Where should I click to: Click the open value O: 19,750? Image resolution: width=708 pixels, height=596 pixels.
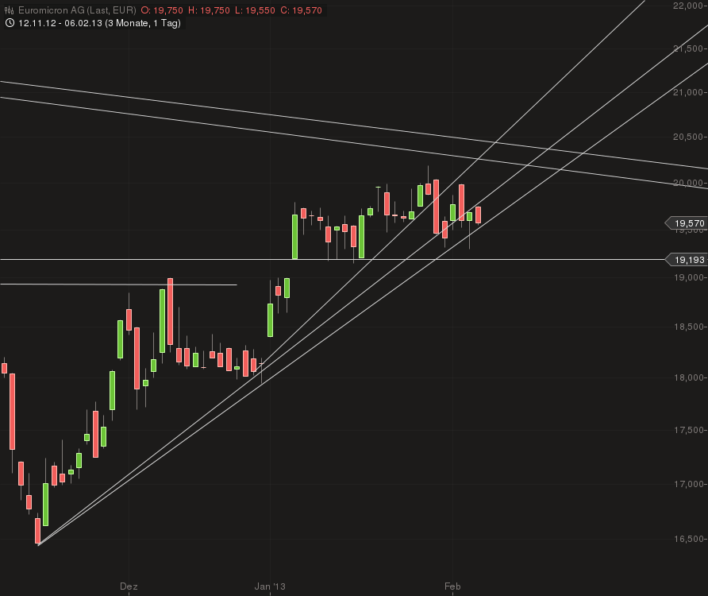pos(162,10)
